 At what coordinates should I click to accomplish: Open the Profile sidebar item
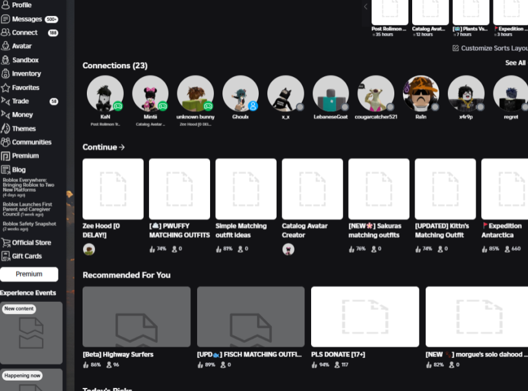(16, 5)
